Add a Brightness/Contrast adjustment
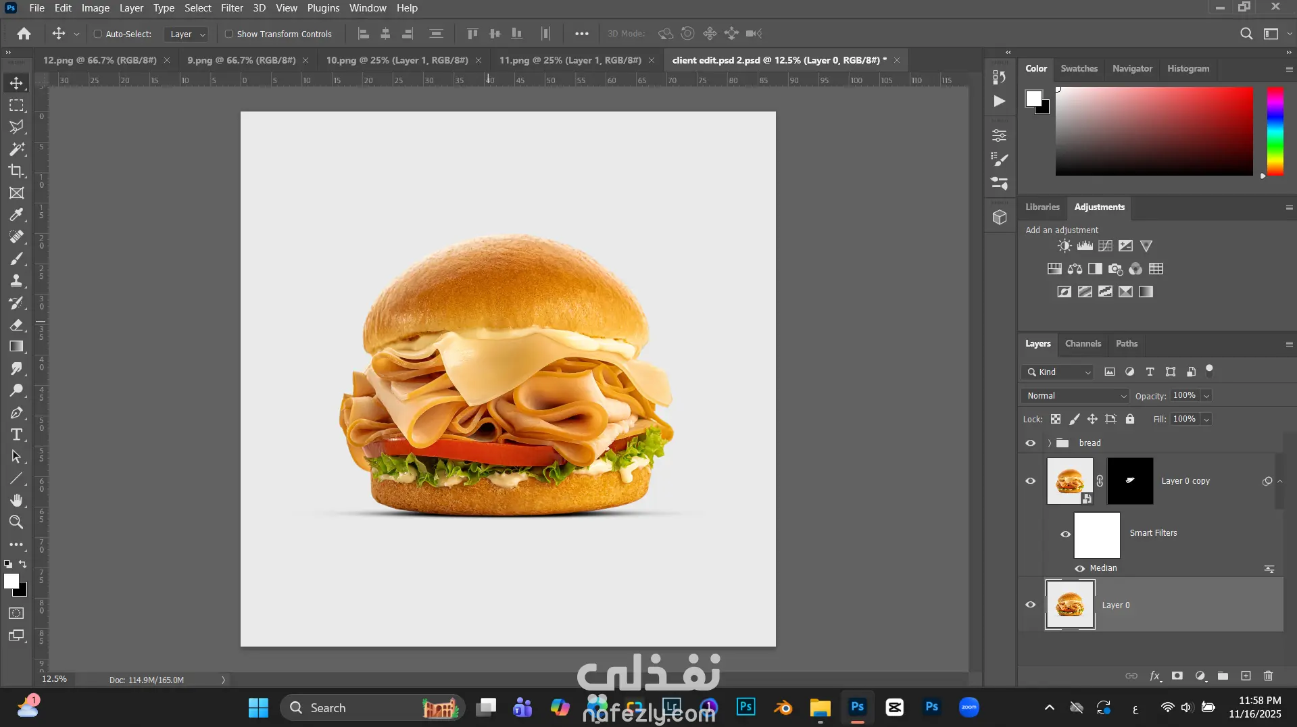The image size is (1297, 727). [1064, 246]
